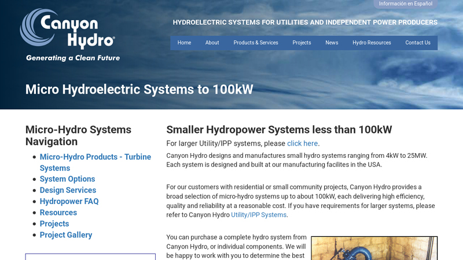Click 'Micro Hydroelectric Systems to 100kW' page title
The height and width of the screenshot is (260, 463).
pos(139,90)
